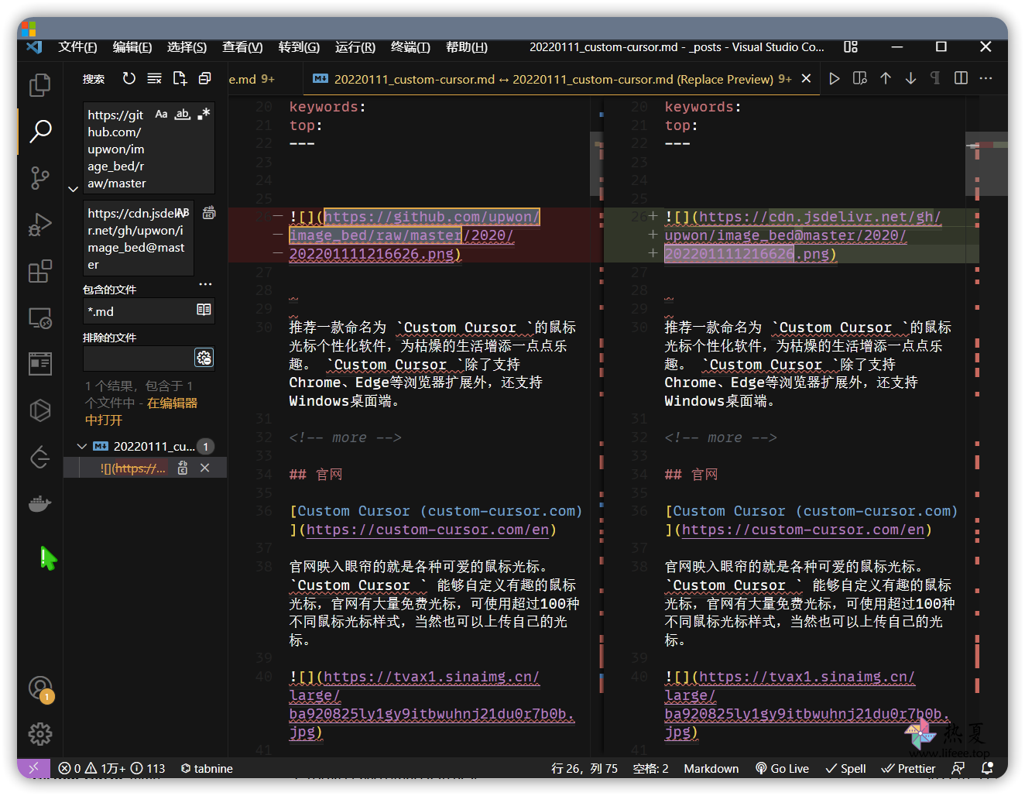Open the feedback icon in status bar

[958, 768]
